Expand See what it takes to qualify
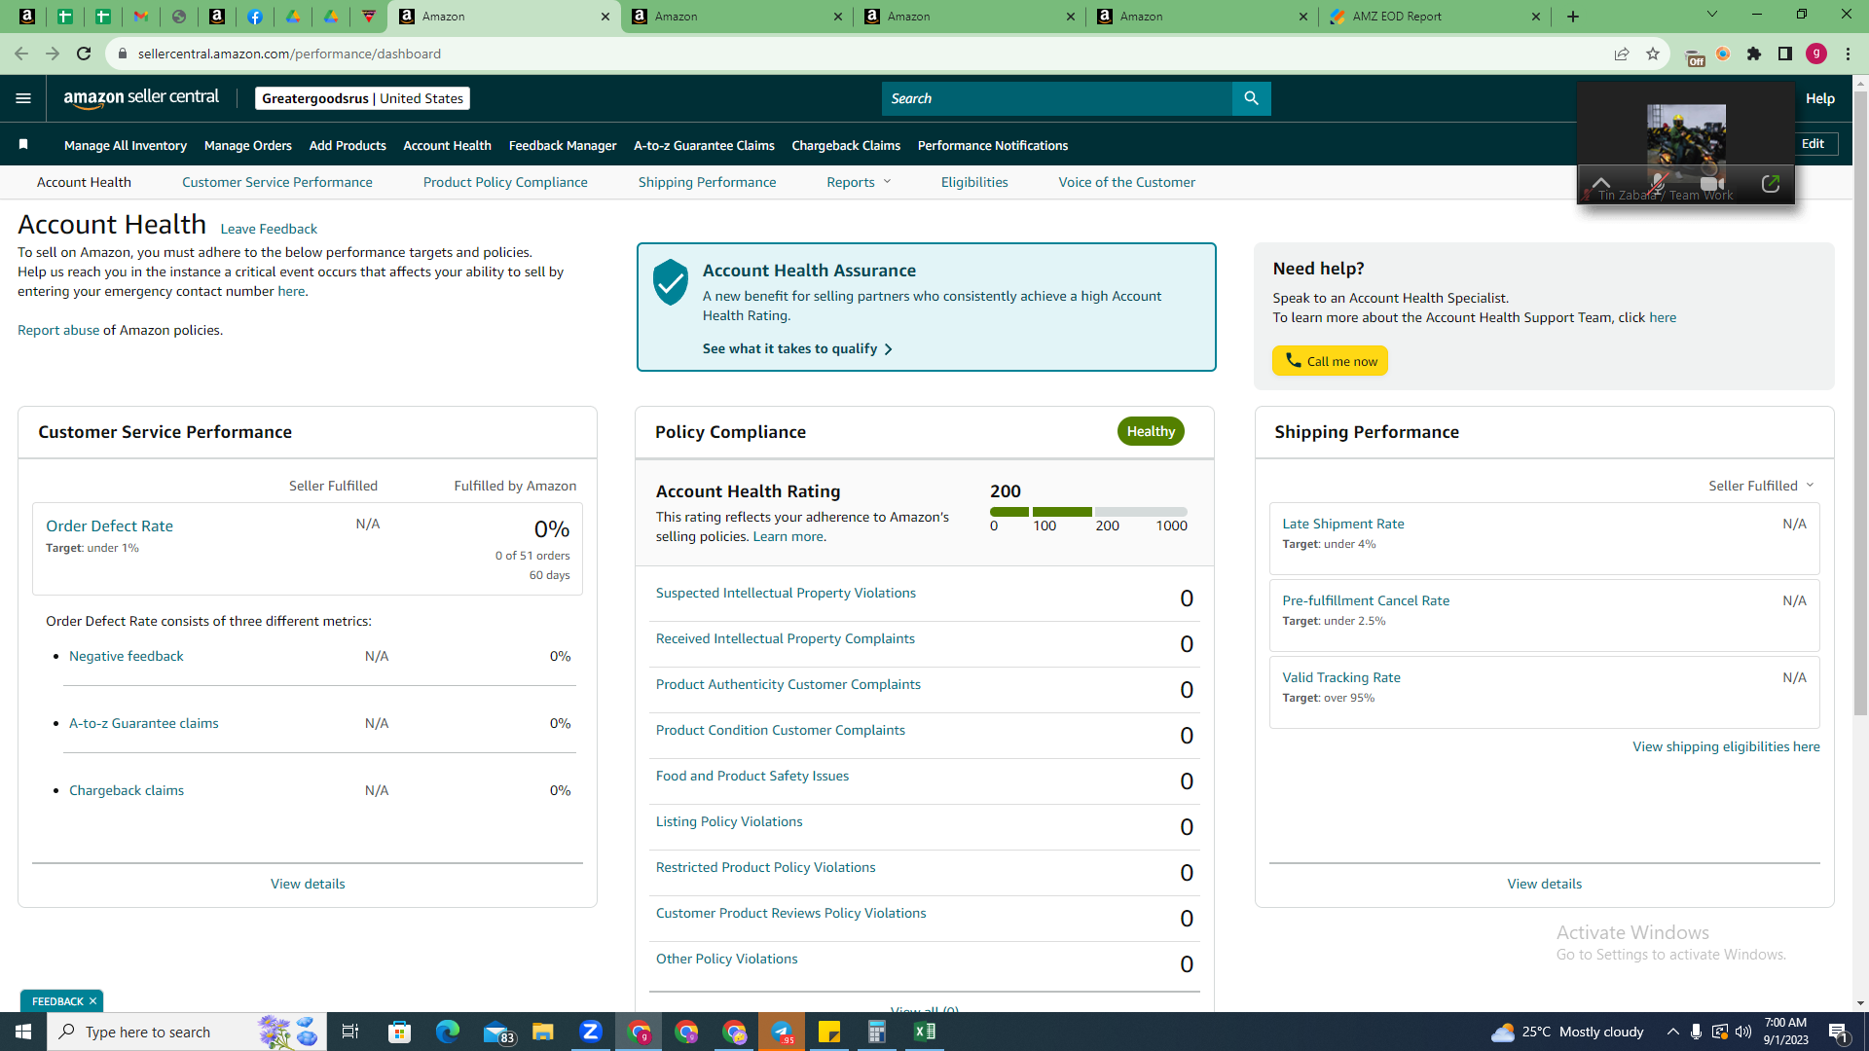The image size is (1869, 1051). tap(797, 348)
